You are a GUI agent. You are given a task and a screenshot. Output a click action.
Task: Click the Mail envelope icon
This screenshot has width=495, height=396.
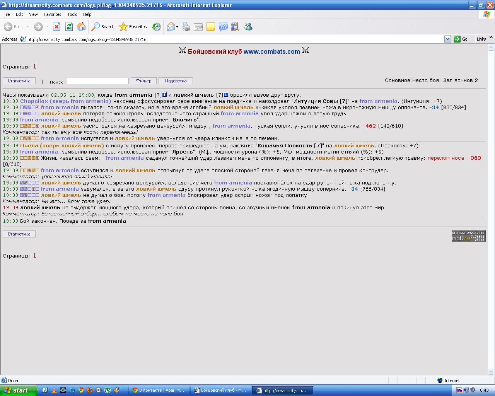[171, 27]
